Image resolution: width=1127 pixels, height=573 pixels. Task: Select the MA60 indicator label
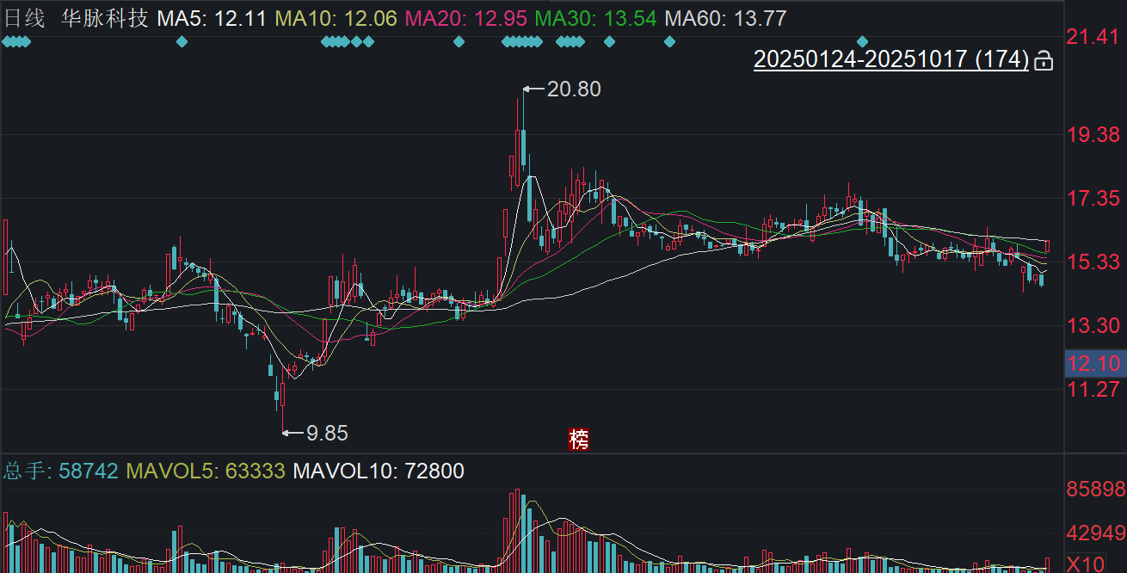pos(726,18)
